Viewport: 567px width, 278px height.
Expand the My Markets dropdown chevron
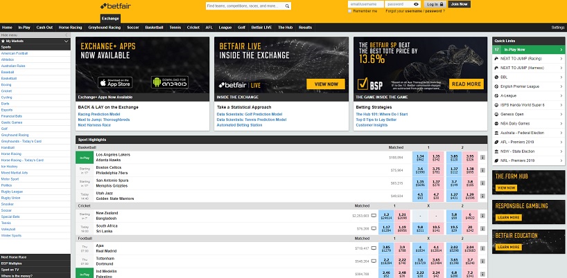click(x=66, y=41)
